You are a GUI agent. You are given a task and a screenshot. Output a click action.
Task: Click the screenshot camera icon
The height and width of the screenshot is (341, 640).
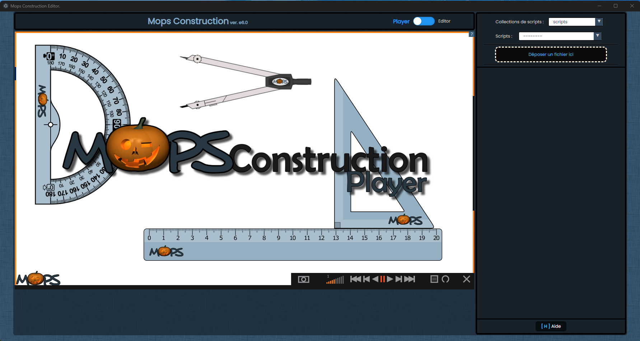point(303,279)
